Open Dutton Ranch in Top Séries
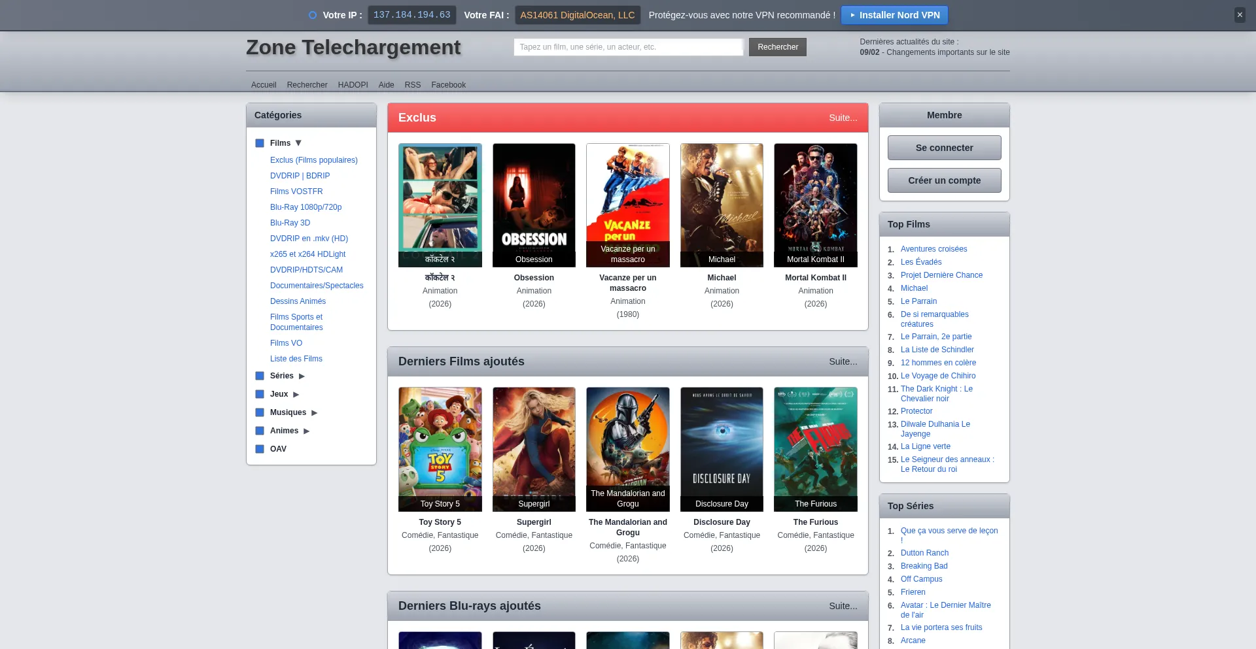Image resolution: width=1256 pixels, height=649 pixels. tap(924, 553)
